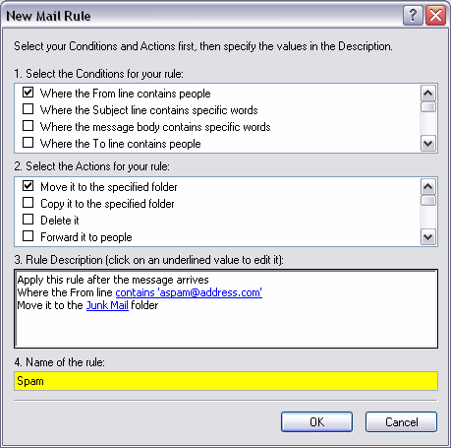Close the New Mail Rule dialog
Screen dimensions: 451x448
435,16
